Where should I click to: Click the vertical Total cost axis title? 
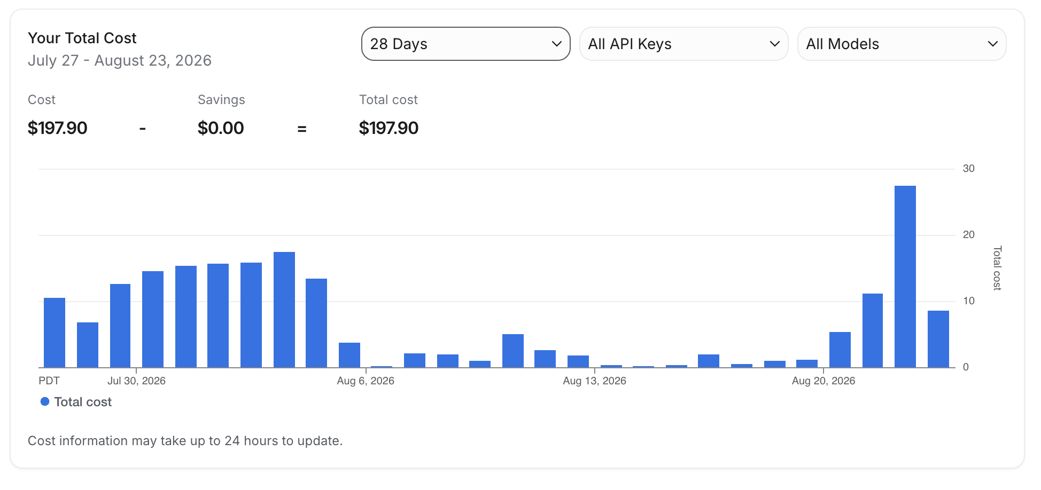pyautogui.click(x=997, y=268)
